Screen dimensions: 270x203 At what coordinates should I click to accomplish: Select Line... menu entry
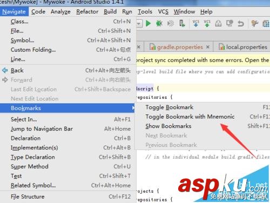point(67,59)
